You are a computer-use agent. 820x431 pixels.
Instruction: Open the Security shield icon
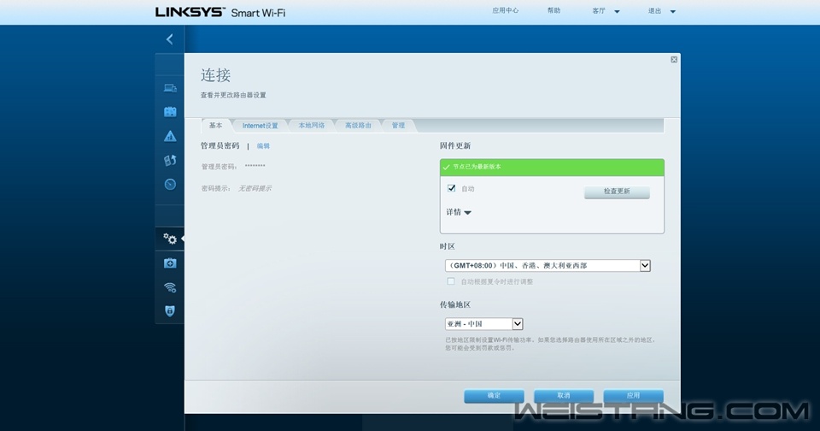(170, 311)
